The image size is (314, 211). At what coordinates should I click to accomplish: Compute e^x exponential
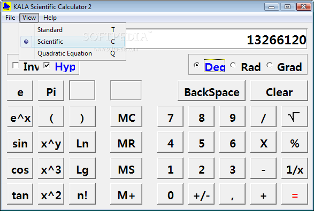20,116
